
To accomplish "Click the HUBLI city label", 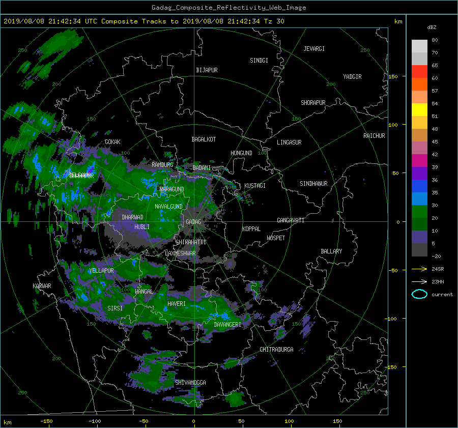I will (x=142, y=227).
